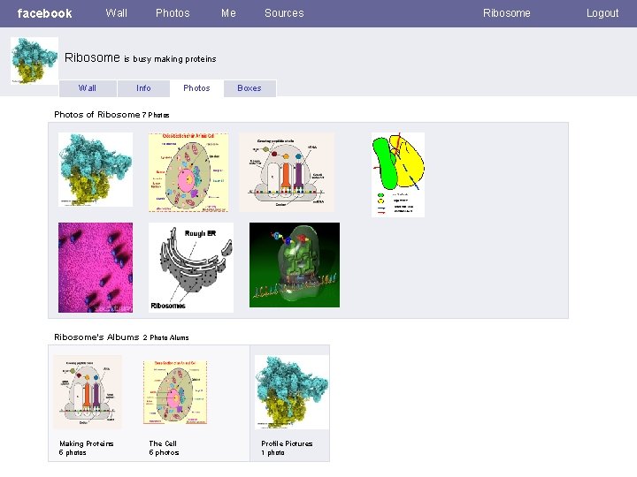Screen dimensions: 637x477
Task: Click '6 photos' under The Cell
Action: pos(164,452)
